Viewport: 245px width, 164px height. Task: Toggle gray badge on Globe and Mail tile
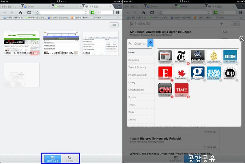[x=188, y=80]
